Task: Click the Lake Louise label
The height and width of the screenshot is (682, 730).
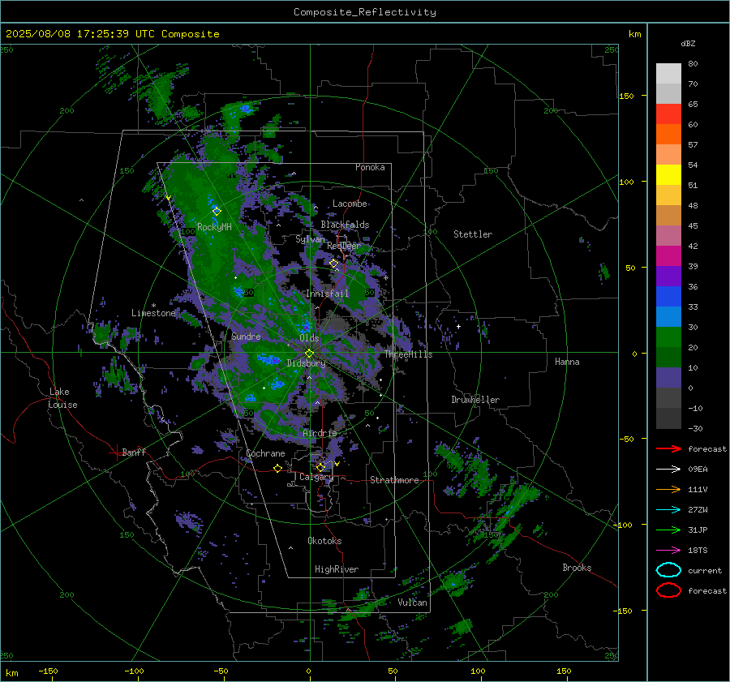Action: (62, 398)
